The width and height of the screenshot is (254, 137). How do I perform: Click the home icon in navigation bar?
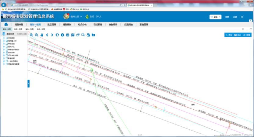(x=6, y=24)
